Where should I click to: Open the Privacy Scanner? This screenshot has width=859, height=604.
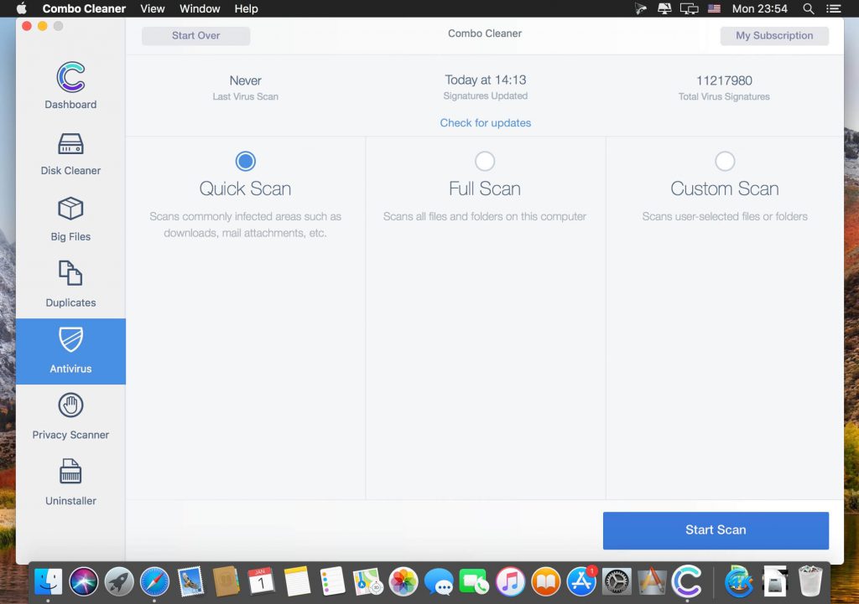(70, 416)
